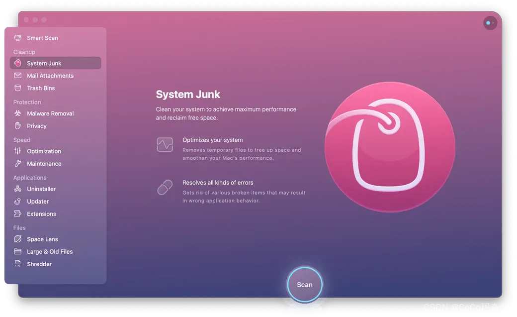Click the Large & Old Files folder icon

click(18, 251)
